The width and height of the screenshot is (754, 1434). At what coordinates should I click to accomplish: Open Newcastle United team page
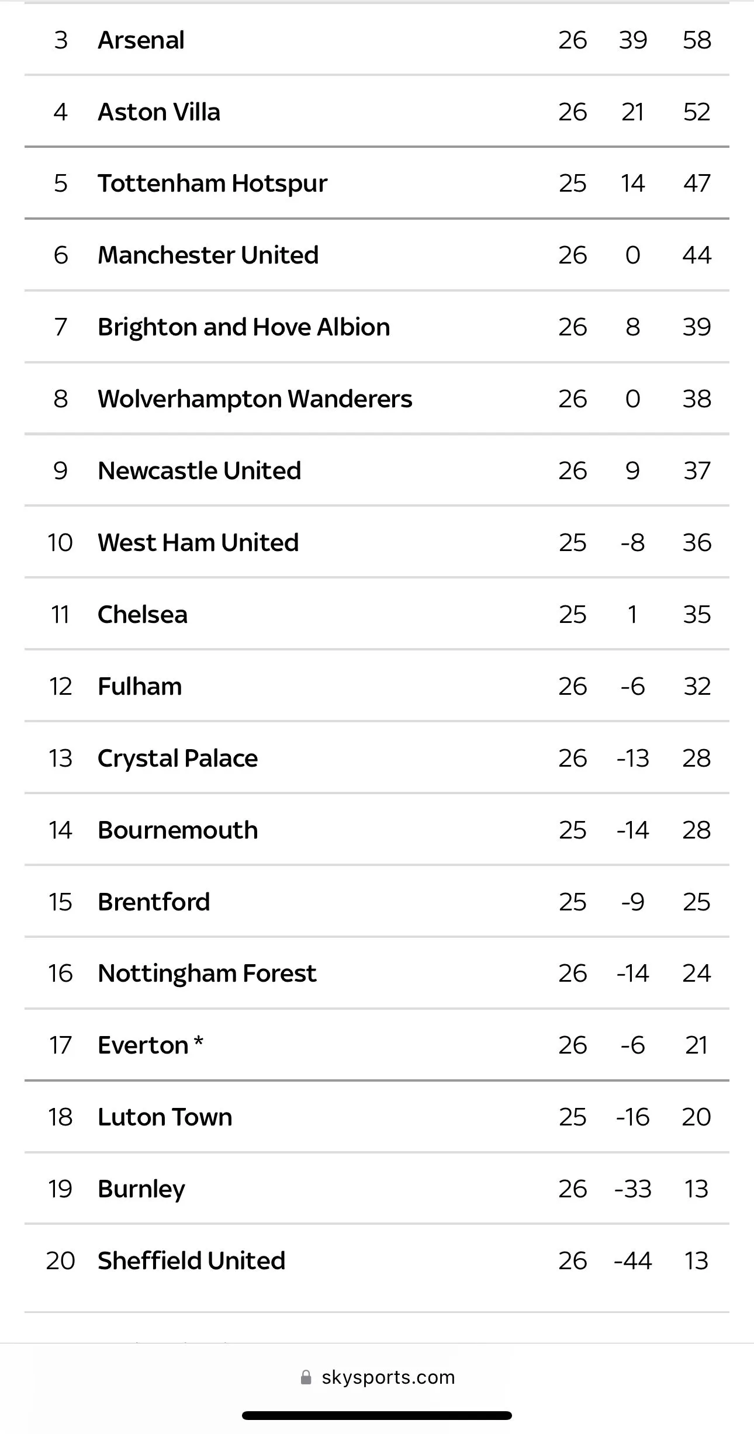click(x=199, y=470)
